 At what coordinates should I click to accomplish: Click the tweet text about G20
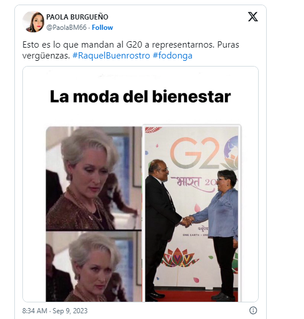point(131,50)
